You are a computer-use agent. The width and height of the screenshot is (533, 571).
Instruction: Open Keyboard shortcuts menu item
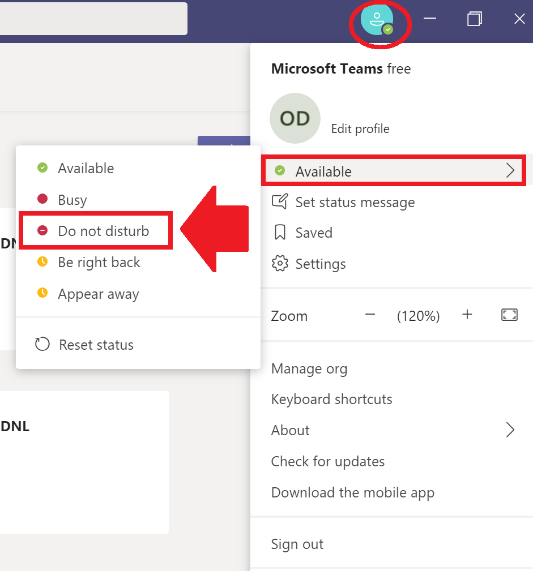pos(332,399)
